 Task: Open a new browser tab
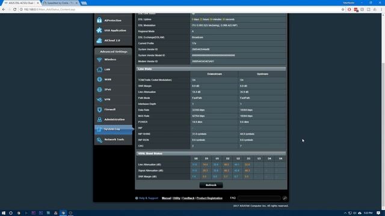coord(84,3)
